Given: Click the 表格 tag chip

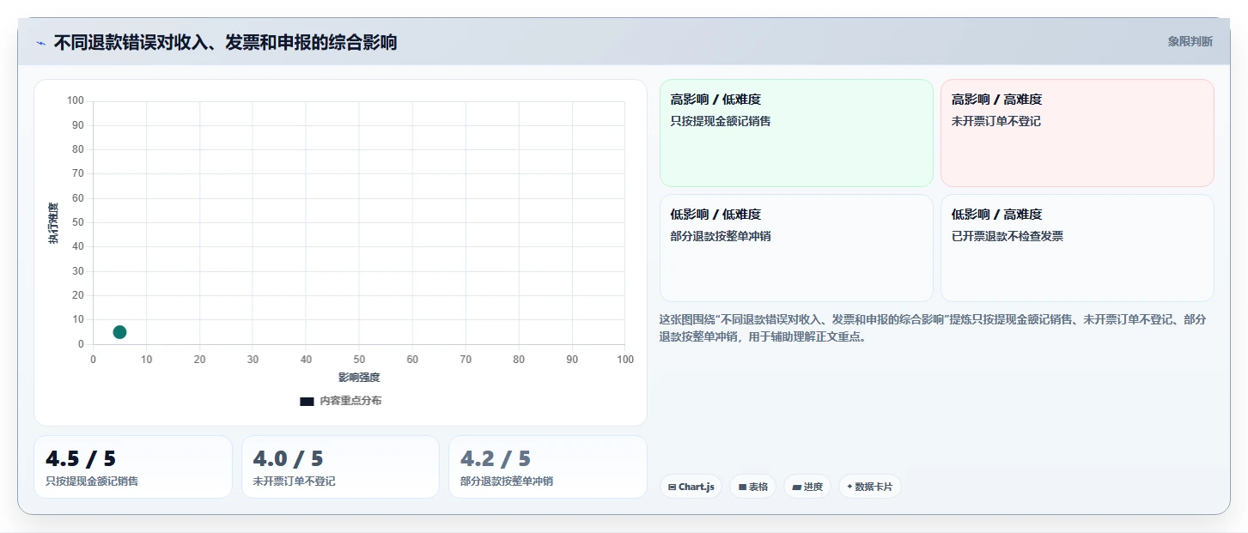Looking at the screenshot, I should point(752,487).
